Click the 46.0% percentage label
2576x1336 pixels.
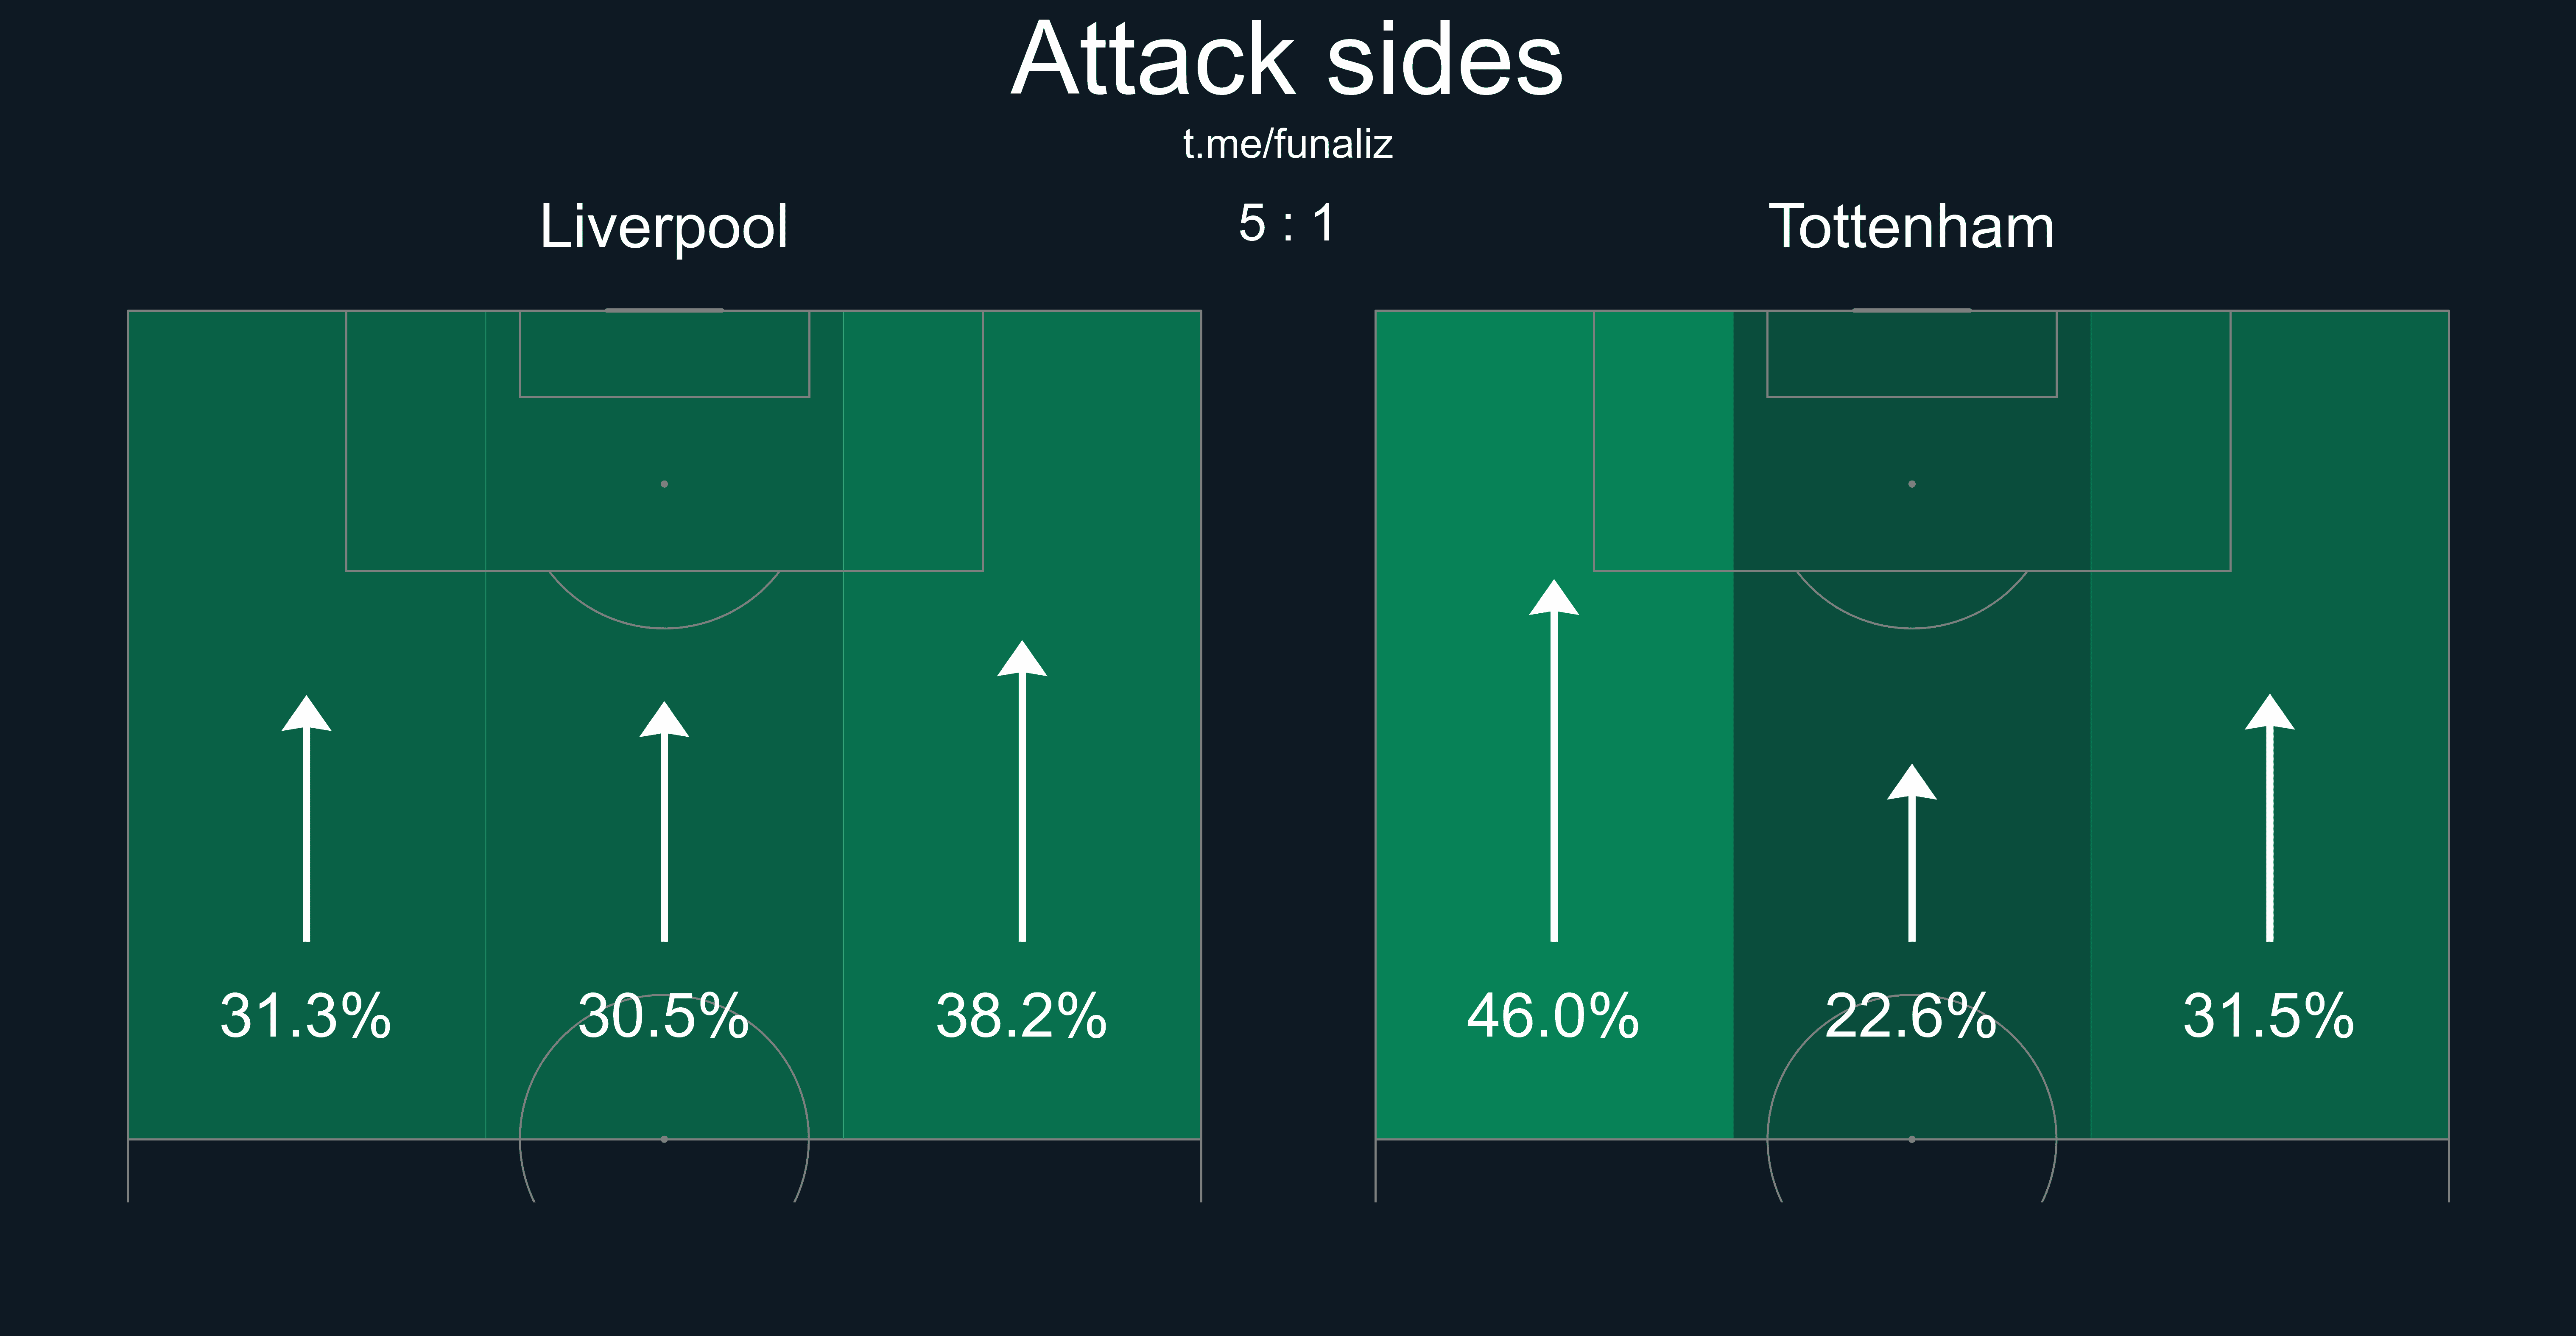click(x=1554, y=1016)
